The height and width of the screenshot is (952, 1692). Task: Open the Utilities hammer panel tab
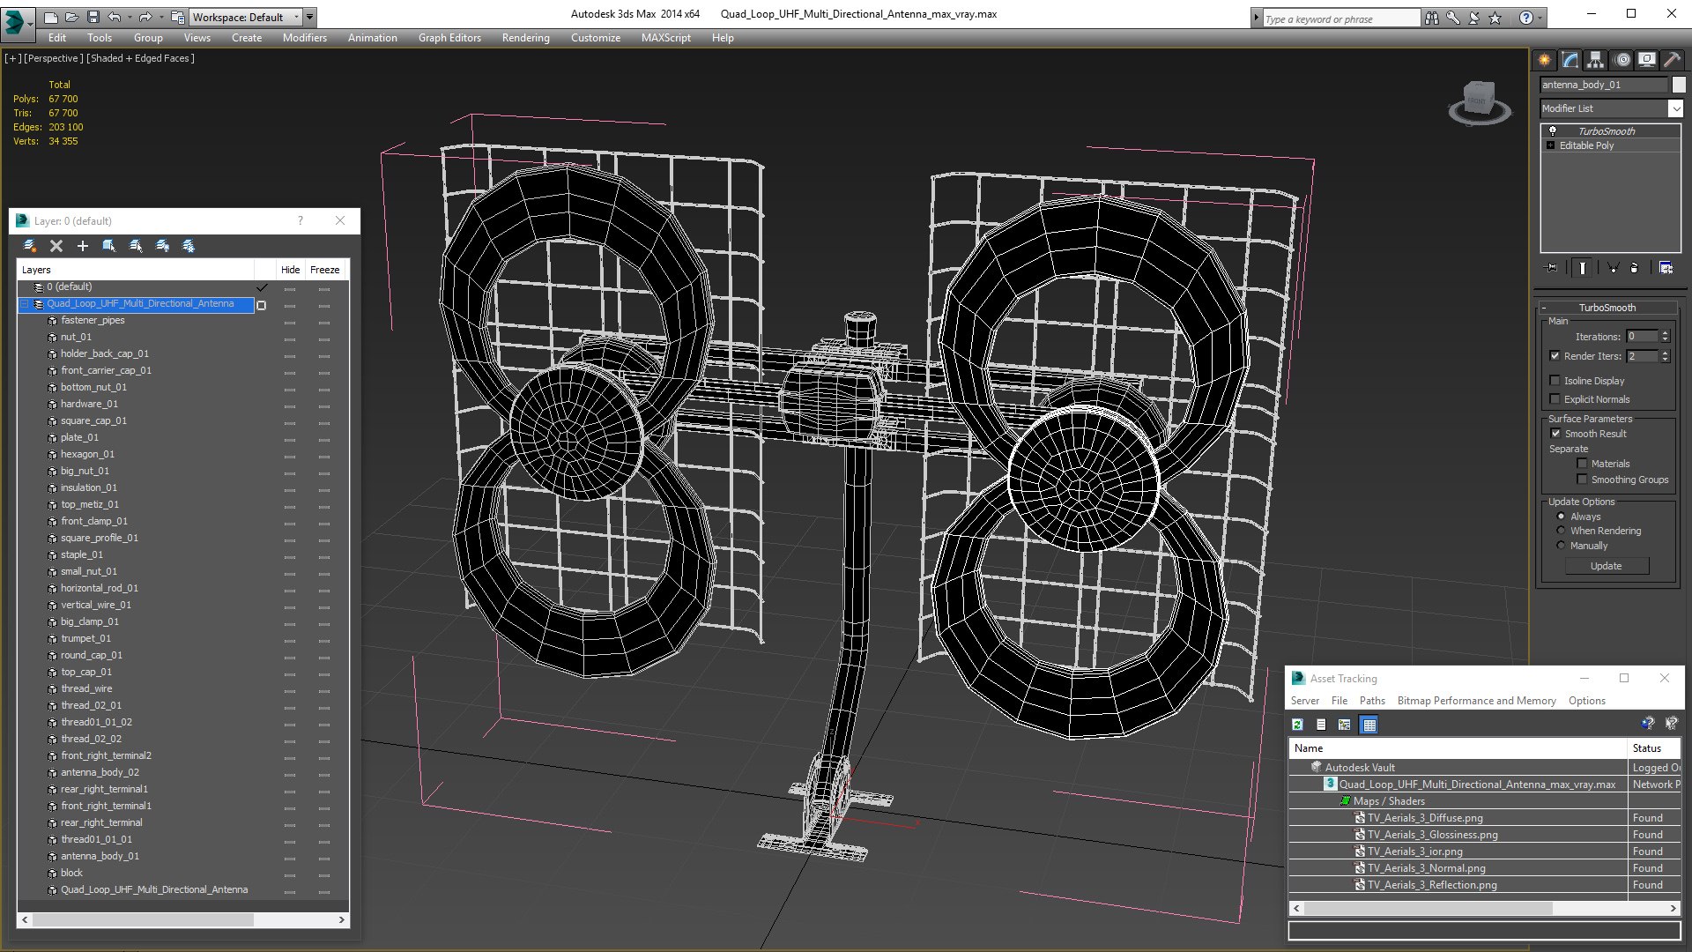(1672, 60)
